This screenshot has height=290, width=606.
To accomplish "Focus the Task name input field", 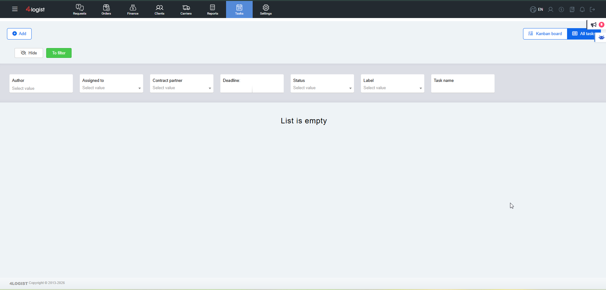I will tap(463, 88).
